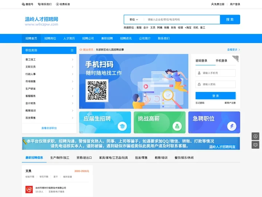Expand 市场销售 category chevron

(72, 81)
